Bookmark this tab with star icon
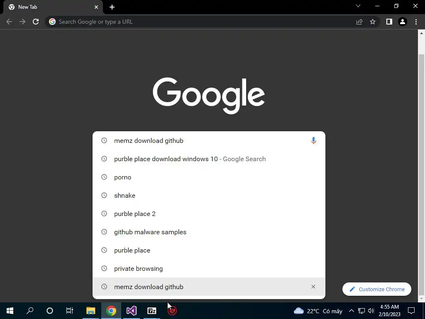 pyautogui.click(x=373, y=22)
